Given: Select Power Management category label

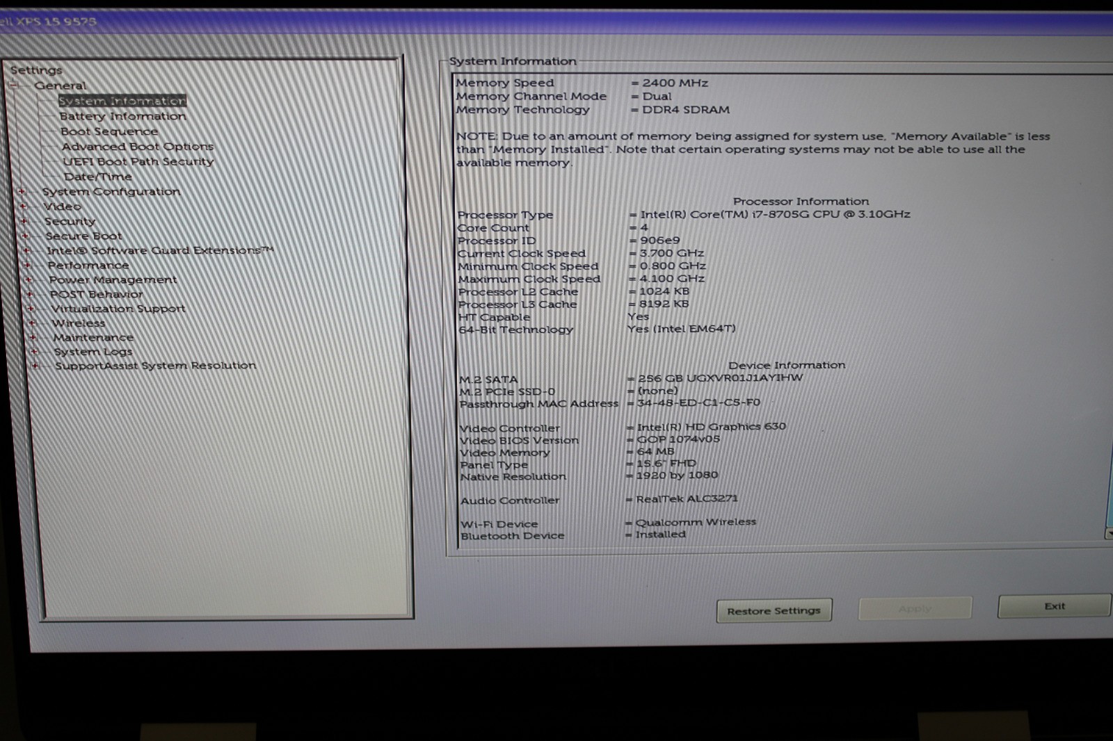Looking at the screenshot, I should 113,279.
